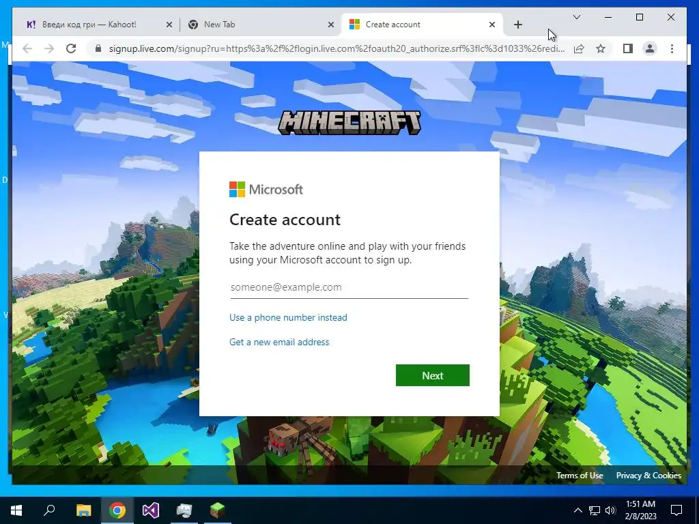This screenshot has width=699, height=524.
Task: Expand the tab search chevron
Action: click(x=576, y=17)
